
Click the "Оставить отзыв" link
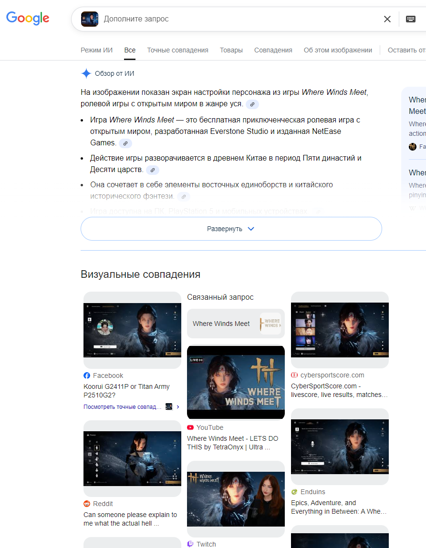point(407,50)
